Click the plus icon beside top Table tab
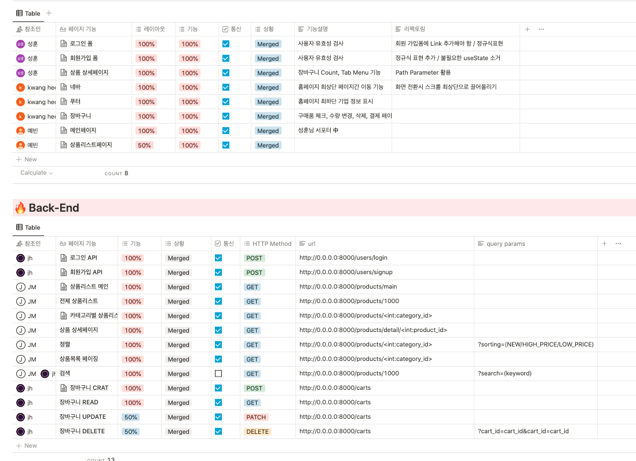Image resolution: width=636 pixels, height=461 pixels. [49, 13]
